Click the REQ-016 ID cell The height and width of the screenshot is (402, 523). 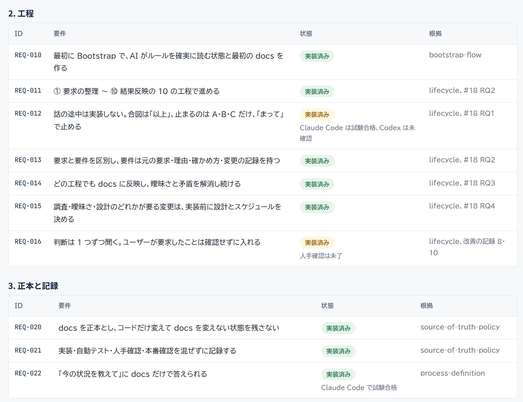coord(28,242)
